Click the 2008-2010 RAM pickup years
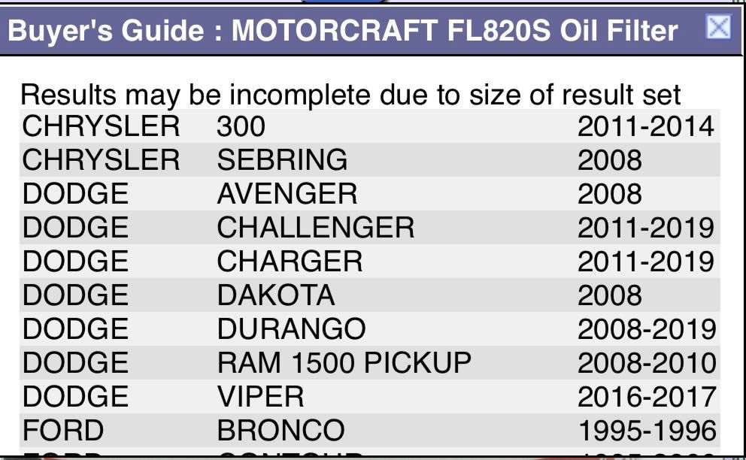Screen dimensions: 746x460 coord(646,363)
